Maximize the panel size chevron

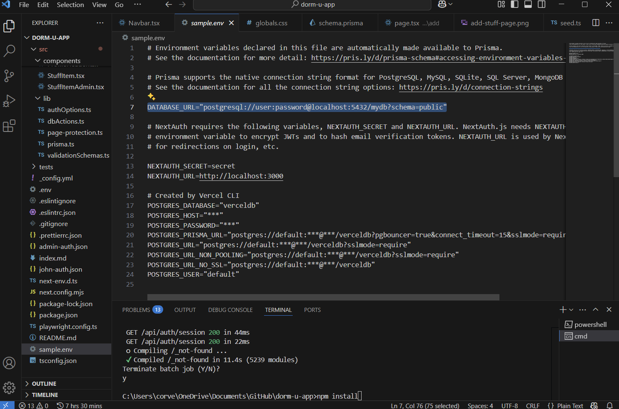[596, 310]
